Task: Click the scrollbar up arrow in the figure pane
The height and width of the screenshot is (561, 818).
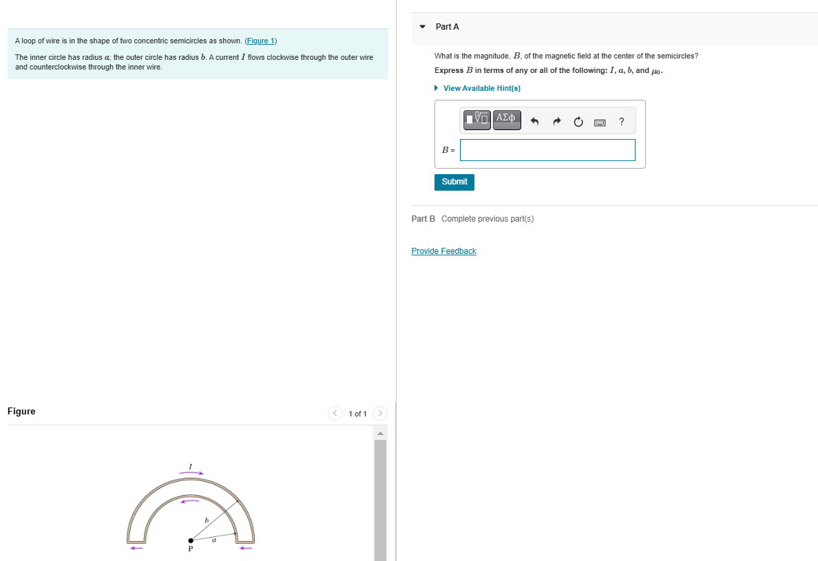Action: coord(379,432)
